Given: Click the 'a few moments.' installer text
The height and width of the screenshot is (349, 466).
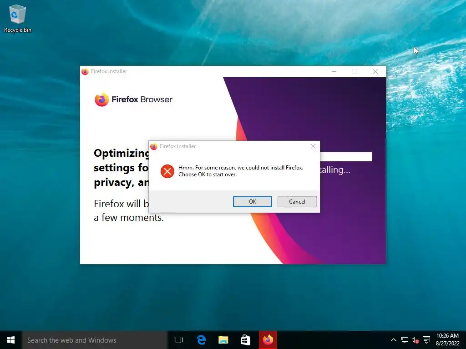Looking at the screenshot, I should point(129,218).
